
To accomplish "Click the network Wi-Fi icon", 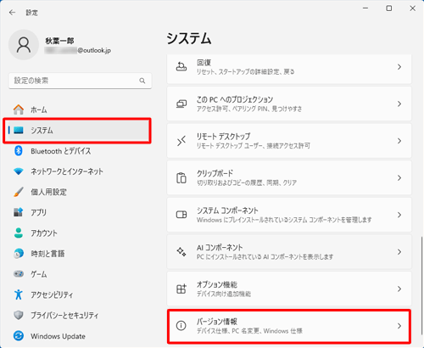I will coord(19,171).
